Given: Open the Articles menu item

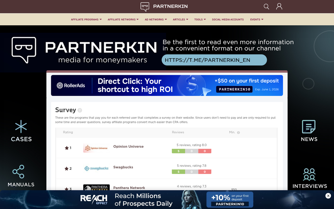Looking at the screenshot, I should (180, 19).
